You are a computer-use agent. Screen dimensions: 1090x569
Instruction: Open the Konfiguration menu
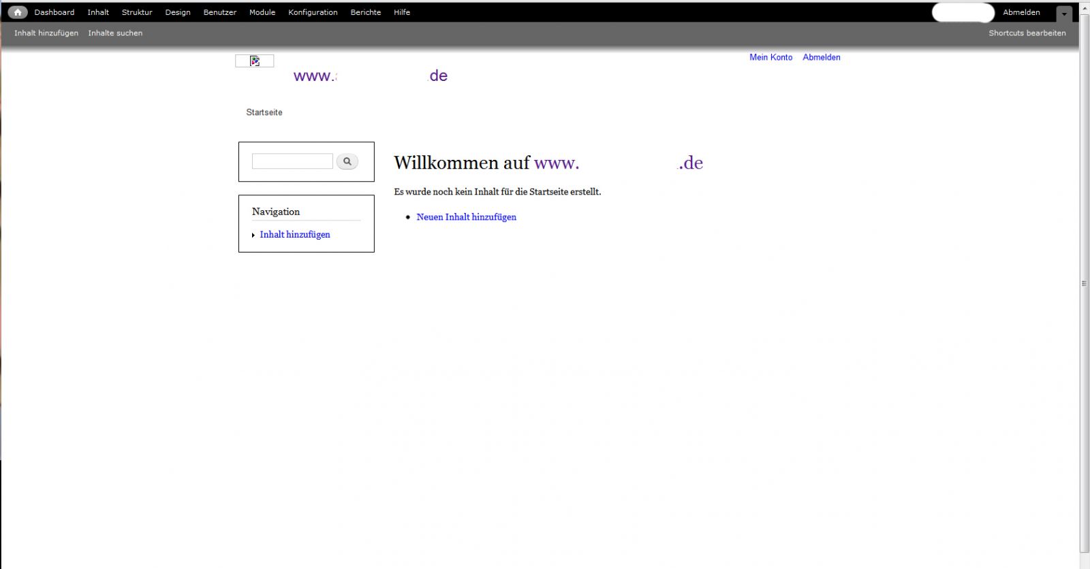[313, 12]
